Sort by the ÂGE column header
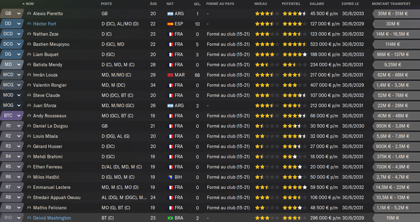The image size is (420, 222). pyautogui.click(x=153, y=4)
